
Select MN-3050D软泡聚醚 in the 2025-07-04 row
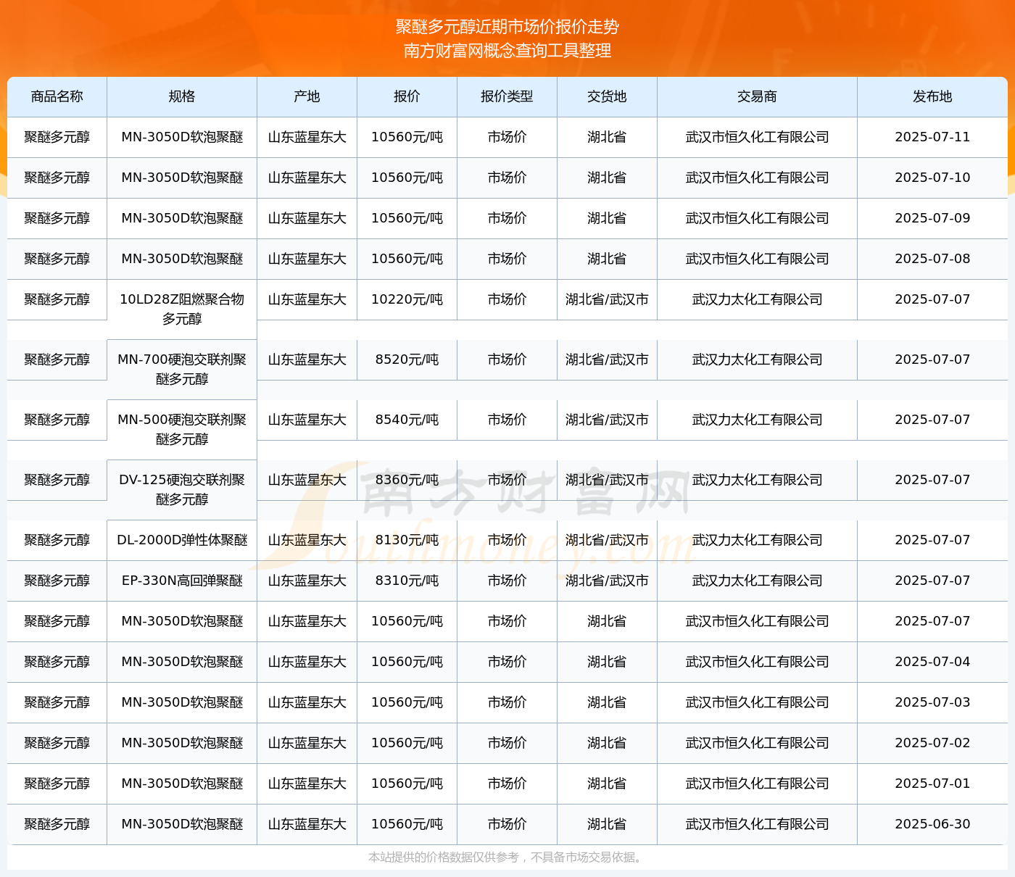pos(182,662)
